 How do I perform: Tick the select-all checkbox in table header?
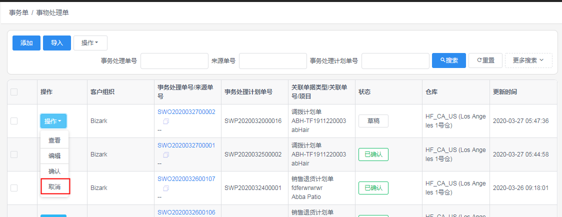click(14, 92)
